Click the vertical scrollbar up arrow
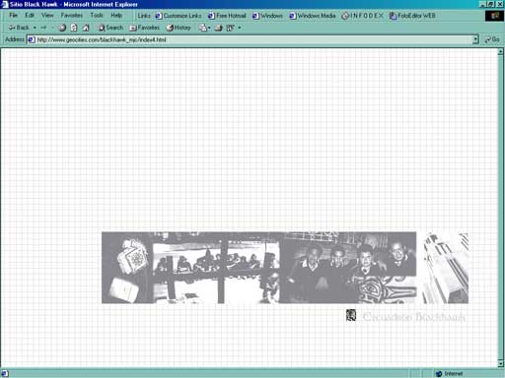 tap(501, 52)
